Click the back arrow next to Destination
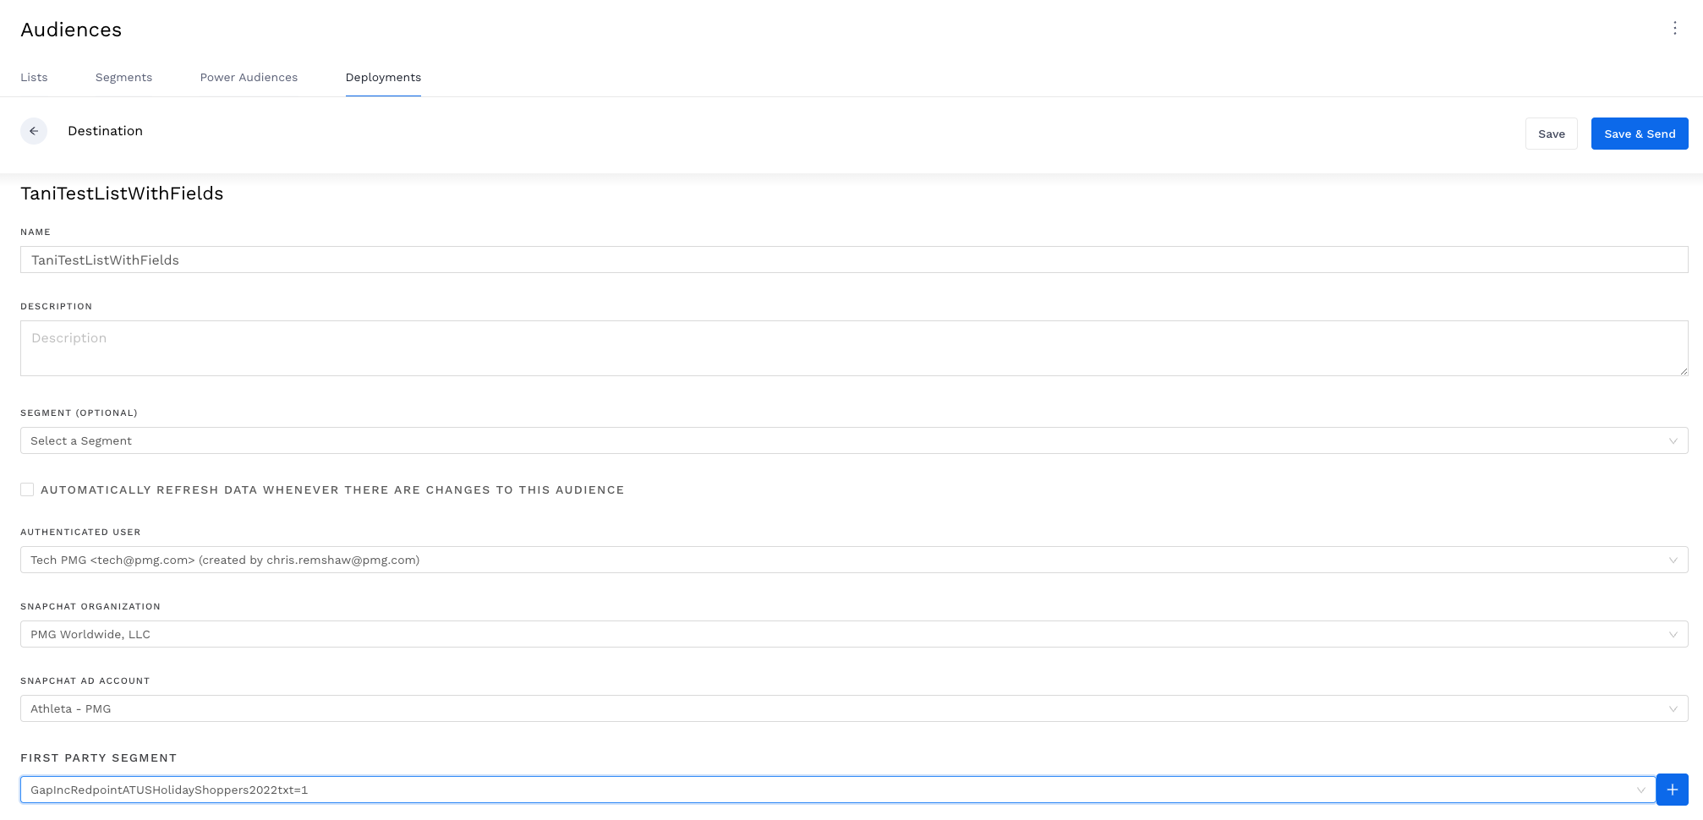The image size is (1703, 820). [x=35, y=131]
